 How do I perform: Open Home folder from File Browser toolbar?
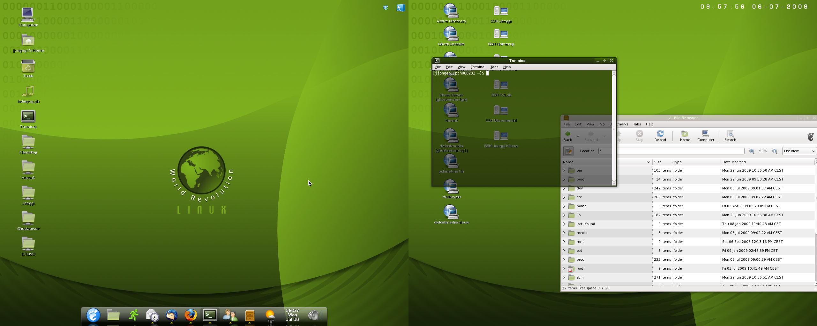(685, 136)
